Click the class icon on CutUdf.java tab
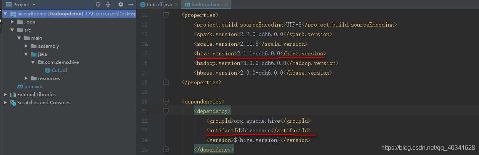 point(143,5)
